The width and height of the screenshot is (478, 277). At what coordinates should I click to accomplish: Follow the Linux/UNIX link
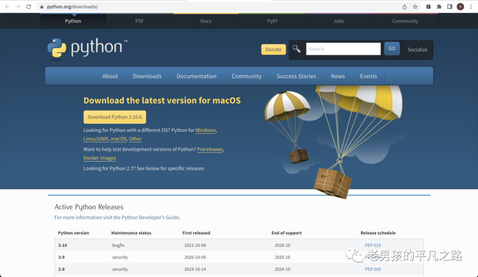click(x=96, y=138)
